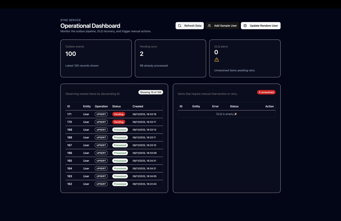This screenshot has width=341, height=221.
Task: Click the Processed badge in row 166
Action: [x=120, y=153]
